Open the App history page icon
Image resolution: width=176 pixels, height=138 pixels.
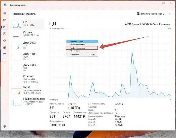[x=5, y=34]
